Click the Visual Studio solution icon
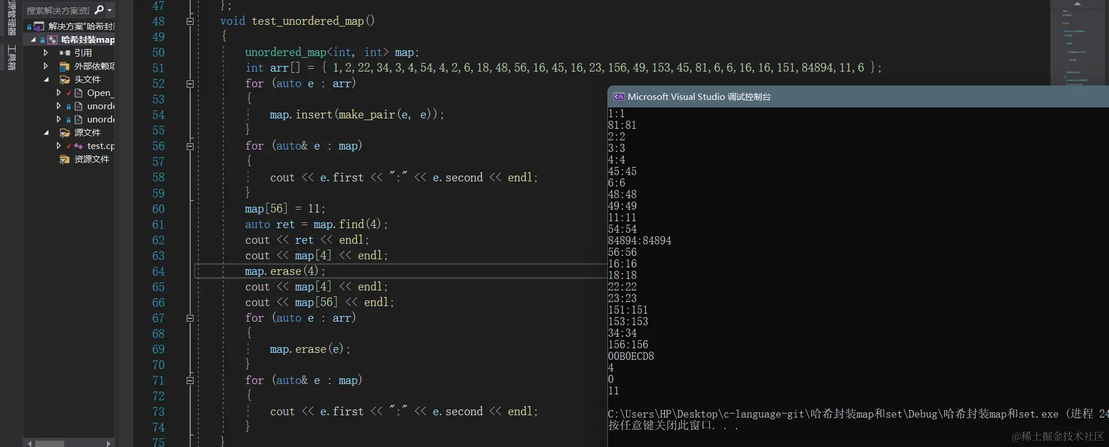Image resolution: width=1109 pixels, height=447 pixels. (39, 26)
